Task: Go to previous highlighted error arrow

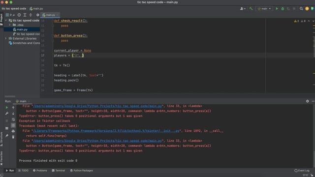Action: [x=309, y=21]
